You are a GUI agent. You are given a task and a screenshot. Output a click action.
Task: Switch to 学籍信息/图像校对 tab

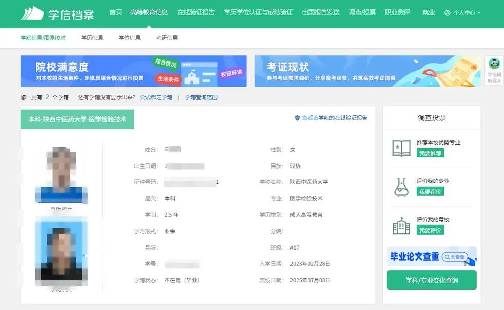coord(43,38)
